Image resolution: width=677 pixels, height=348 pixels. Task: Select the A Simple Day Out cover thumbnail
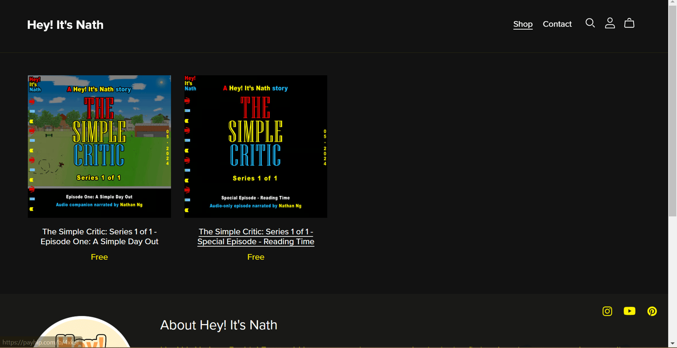tap(99, 147)
